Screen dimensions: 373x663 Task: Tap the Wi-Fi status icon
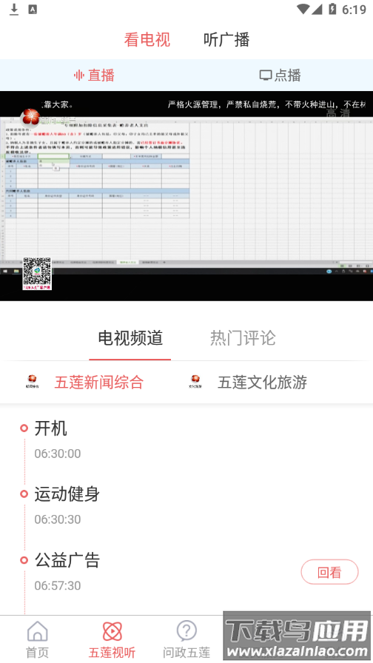coord(303,9)
